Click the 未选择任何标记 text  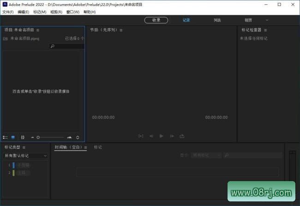(253, 39)
